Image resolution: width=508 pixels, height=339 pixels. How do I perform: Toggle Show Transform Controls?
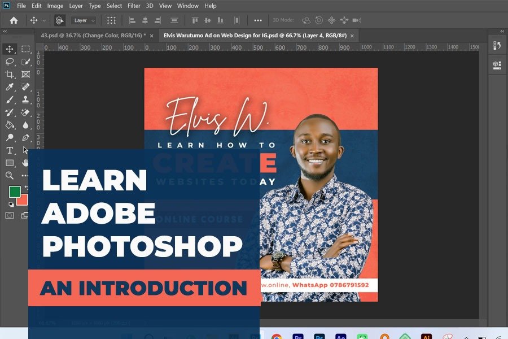pyautogui.click(x=111, y=20)
